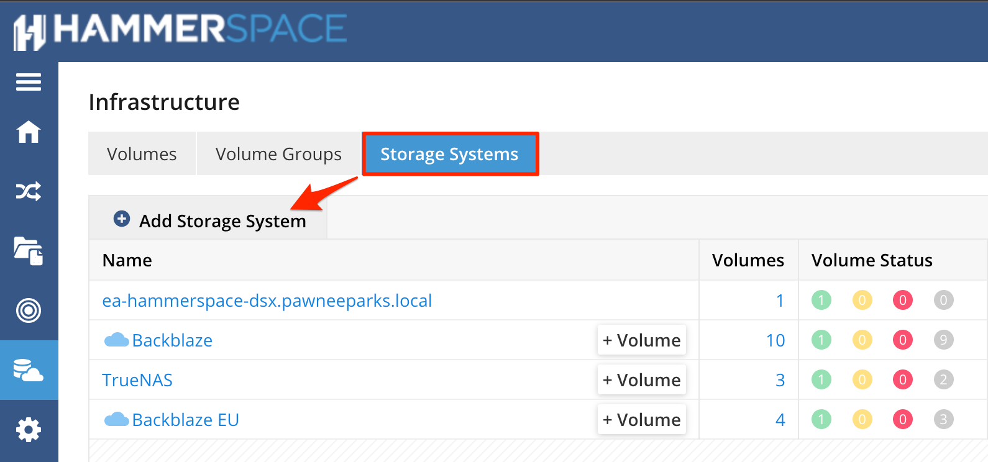The height and width of the screenshot is (462, 988).
Task: Click gray 3 badge in Backblaze EU row
Action: click(943, 419)
